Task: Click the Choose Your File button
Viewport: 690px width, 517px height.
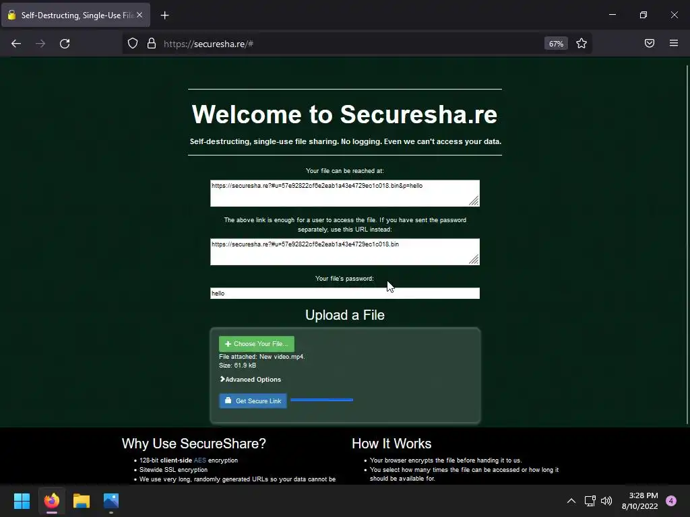Action: [x=257, y=344]
